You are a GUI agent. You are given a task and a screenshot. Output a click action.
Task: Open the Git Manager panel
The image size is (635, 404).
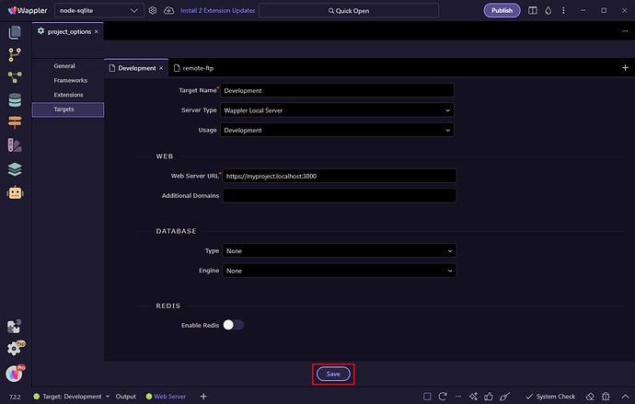click(15, 55)
